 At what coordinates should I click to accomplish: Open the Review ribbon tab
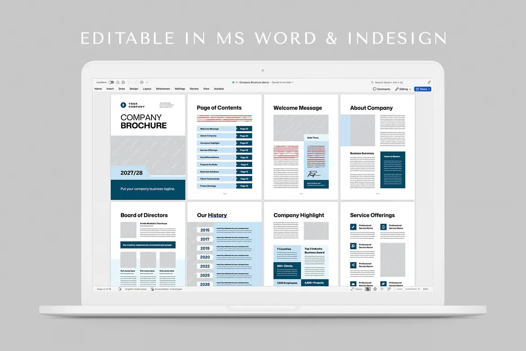(194, 89)
